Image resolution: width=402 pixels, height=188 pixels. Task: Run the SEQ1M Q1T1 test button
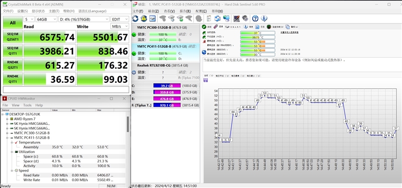(13, 51)
